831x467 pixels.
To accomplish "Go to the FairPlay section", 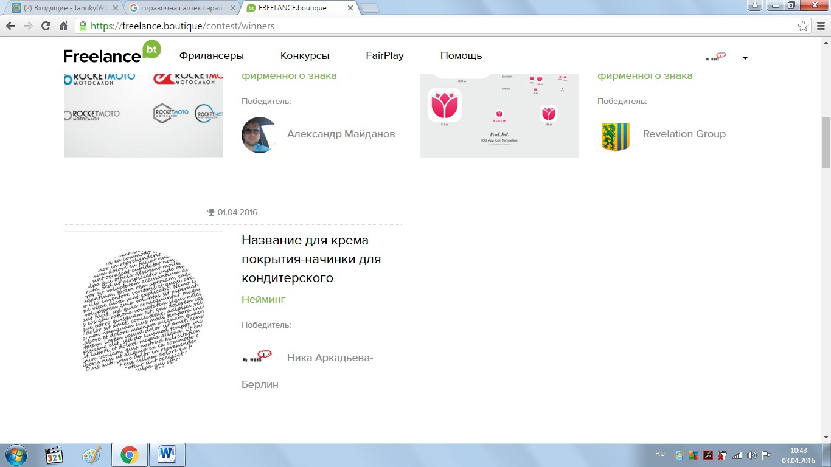I will 385,55.
